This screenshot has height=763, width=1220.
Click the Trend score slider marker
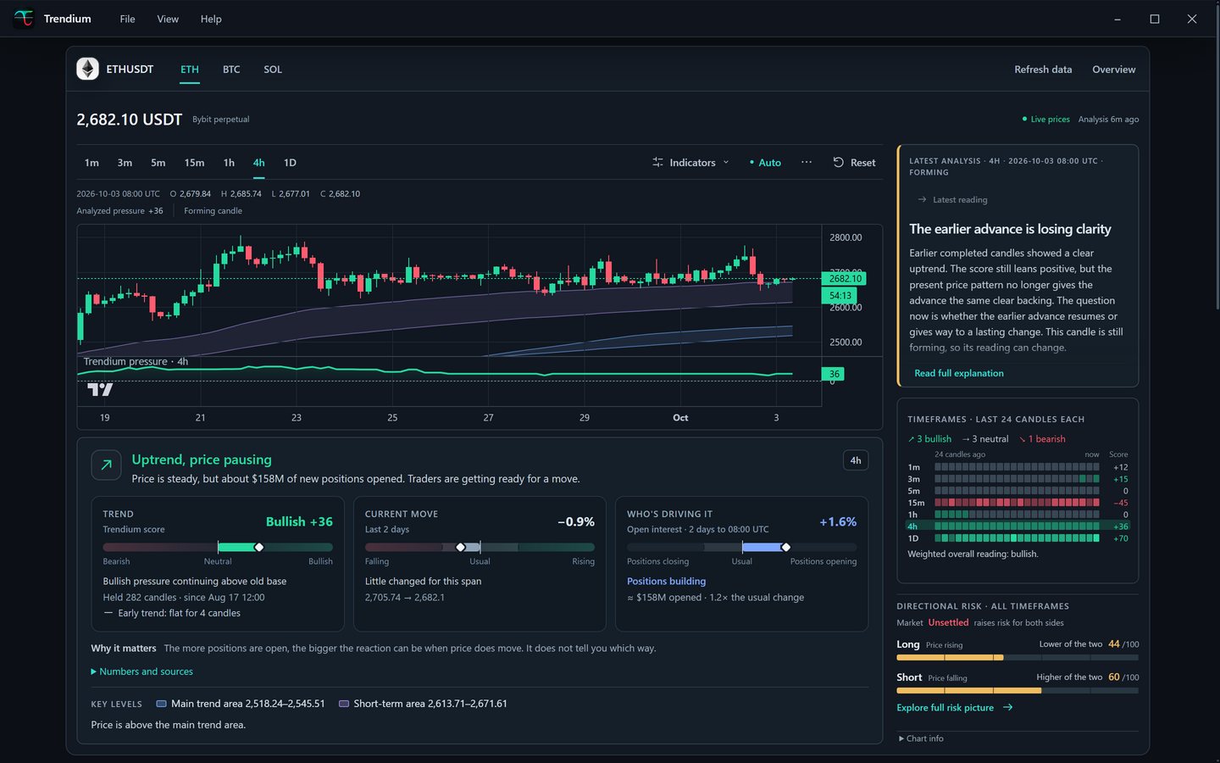click(259, 547)
